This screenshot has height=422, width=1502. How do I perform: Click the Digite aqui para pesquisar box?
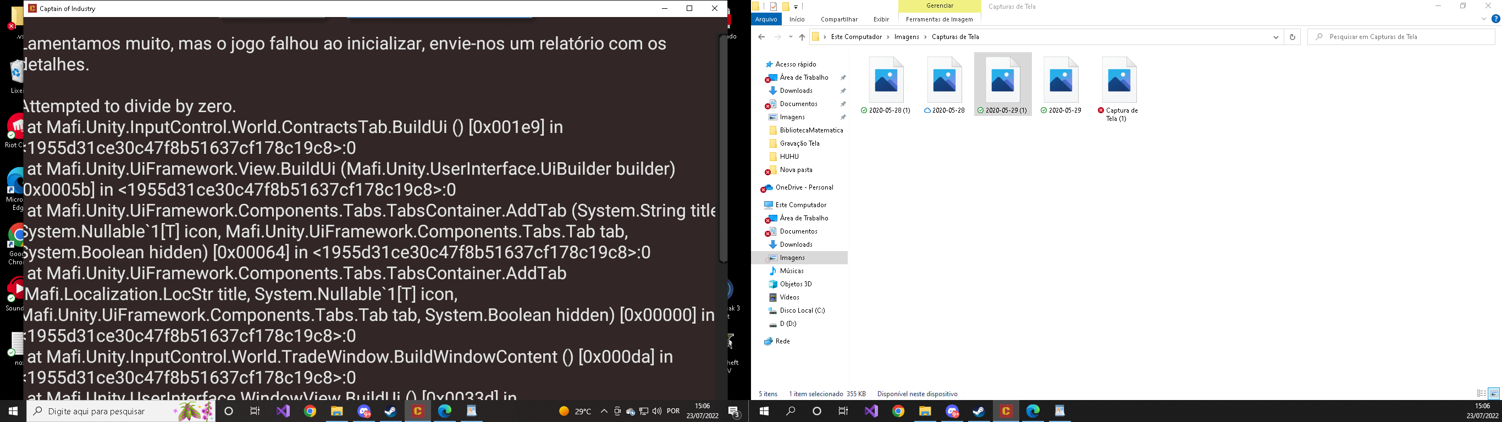tap(122, 411)
